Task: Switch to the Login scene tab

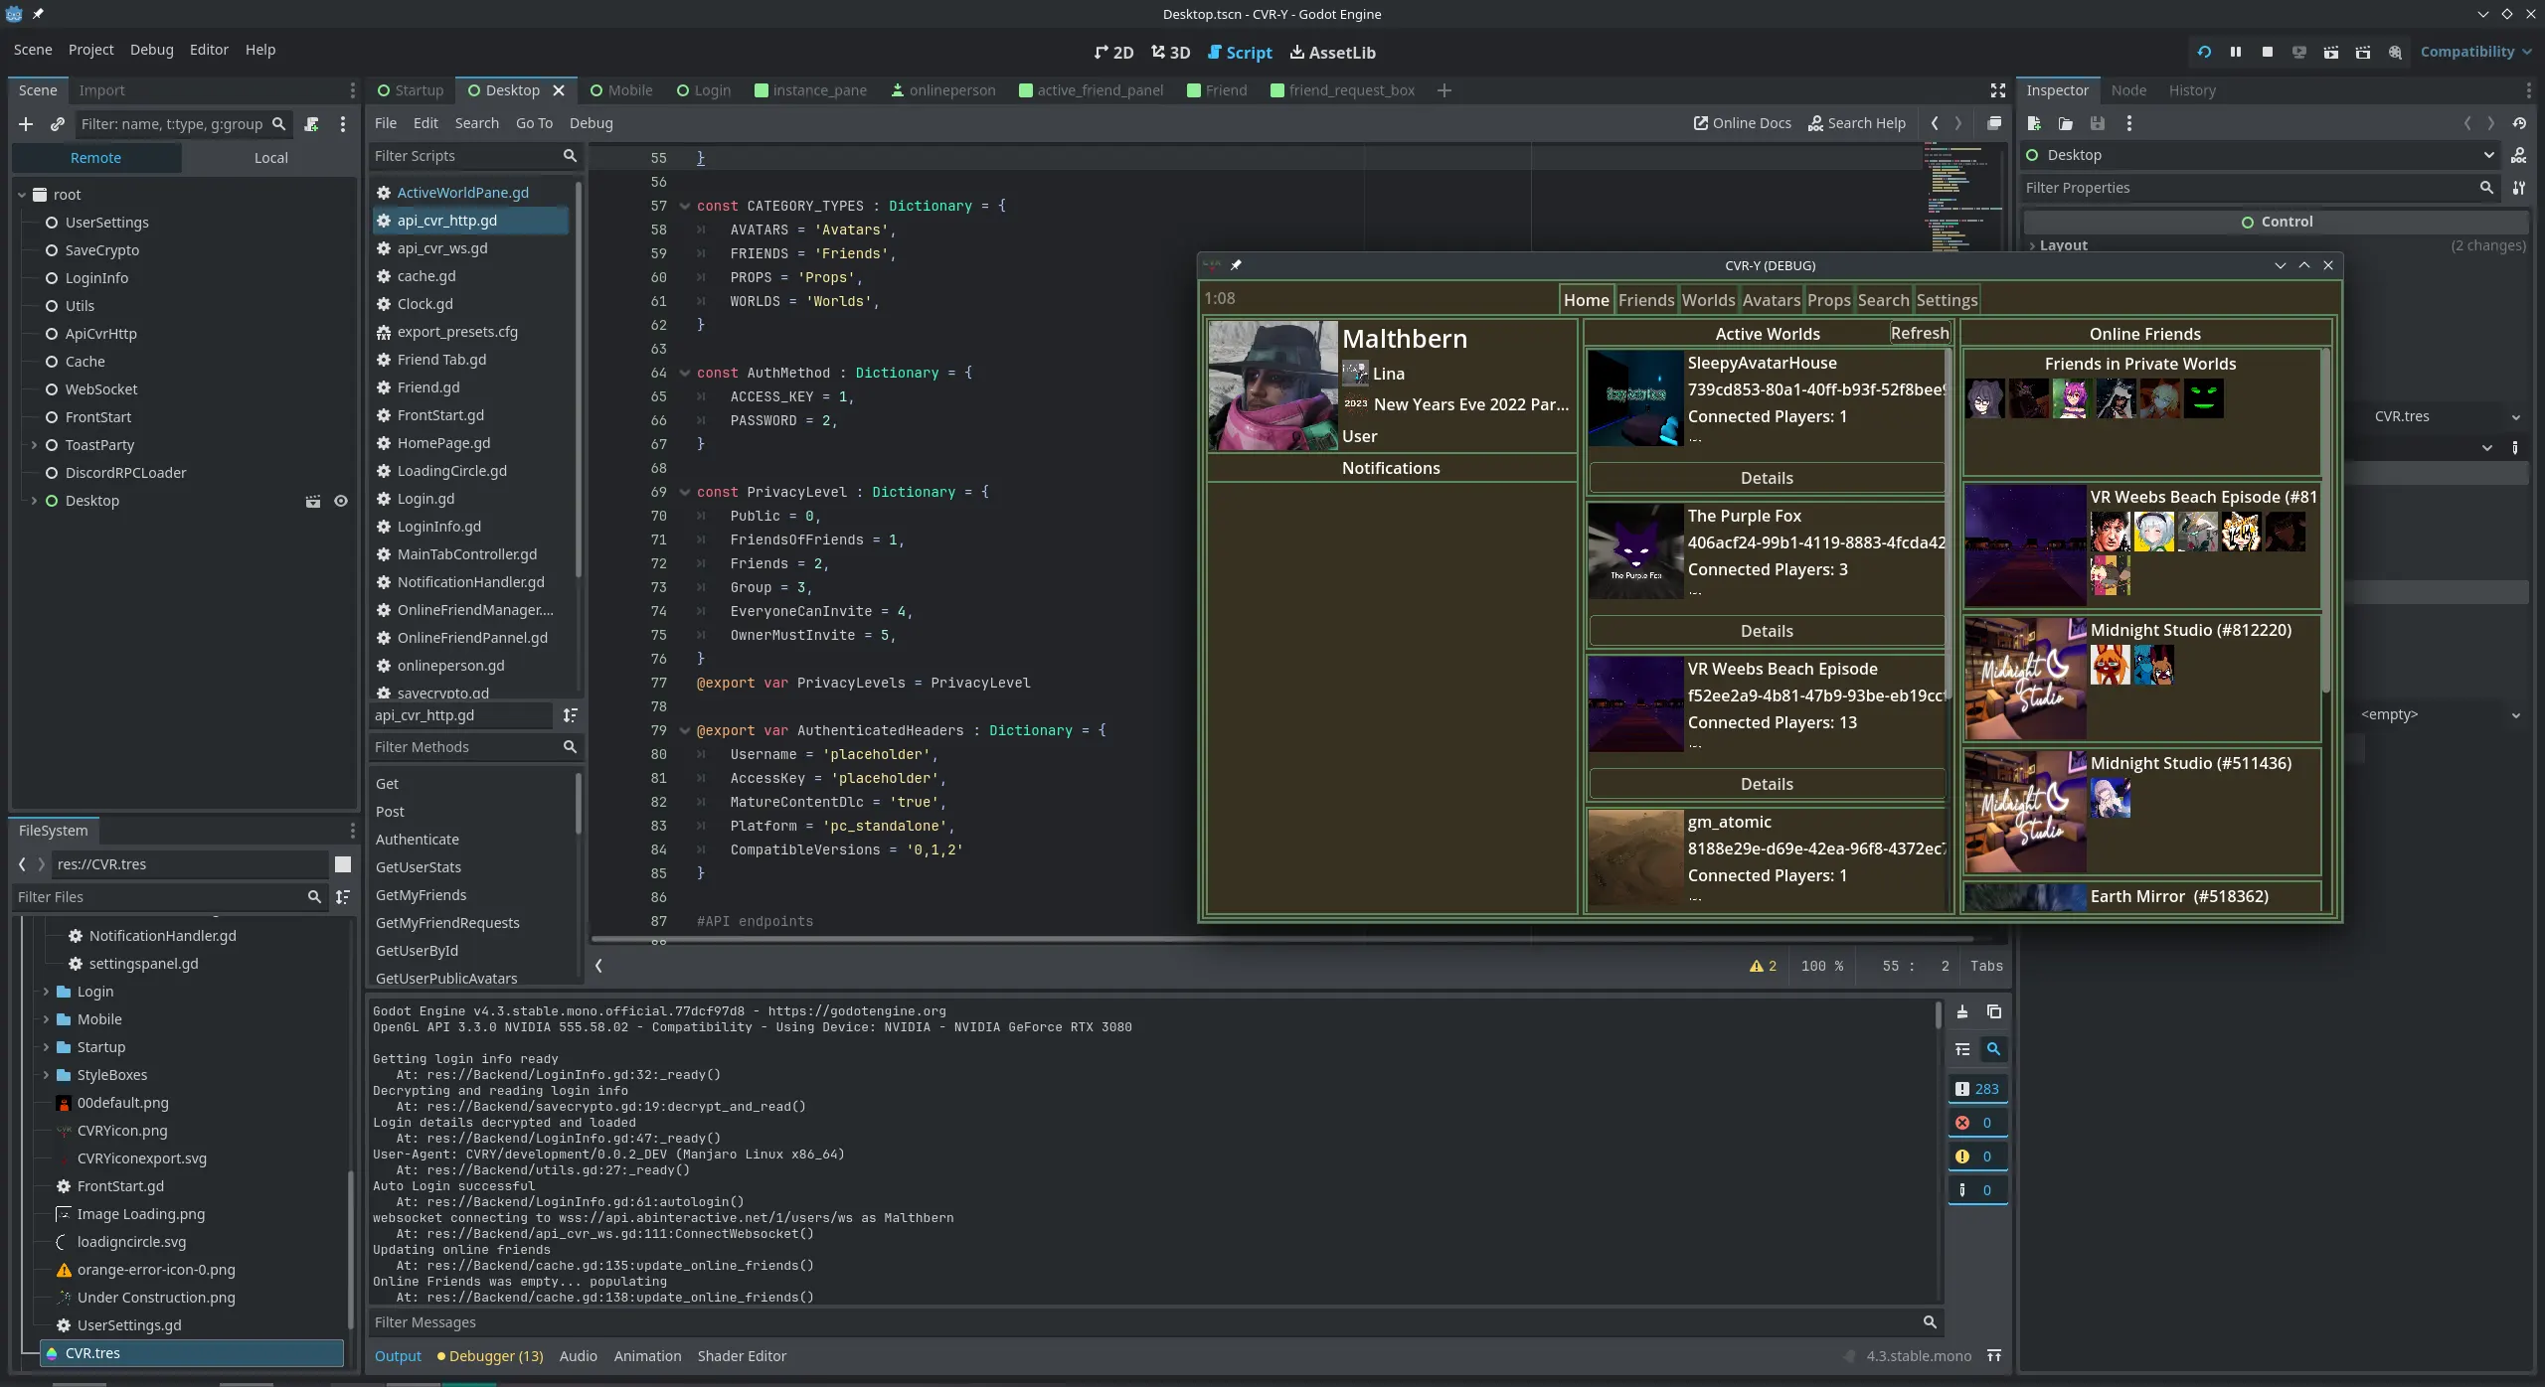Action: click(703, 90)
